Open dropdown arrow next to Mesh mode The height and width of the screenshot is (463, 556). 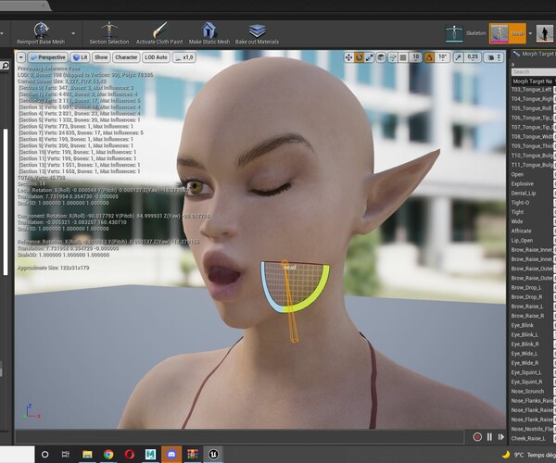pos(530,33)
